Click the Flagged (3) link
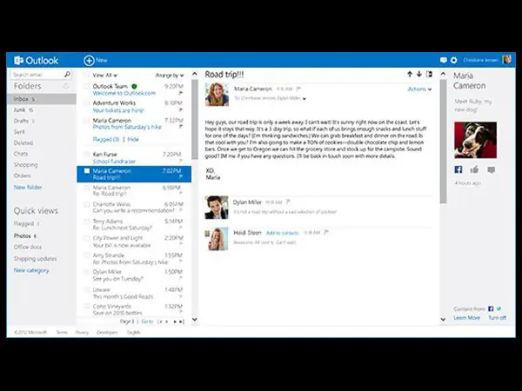 [x=106, y=139]
